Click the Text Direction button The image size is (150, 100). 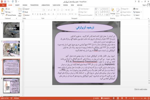[x=84, y=9]
